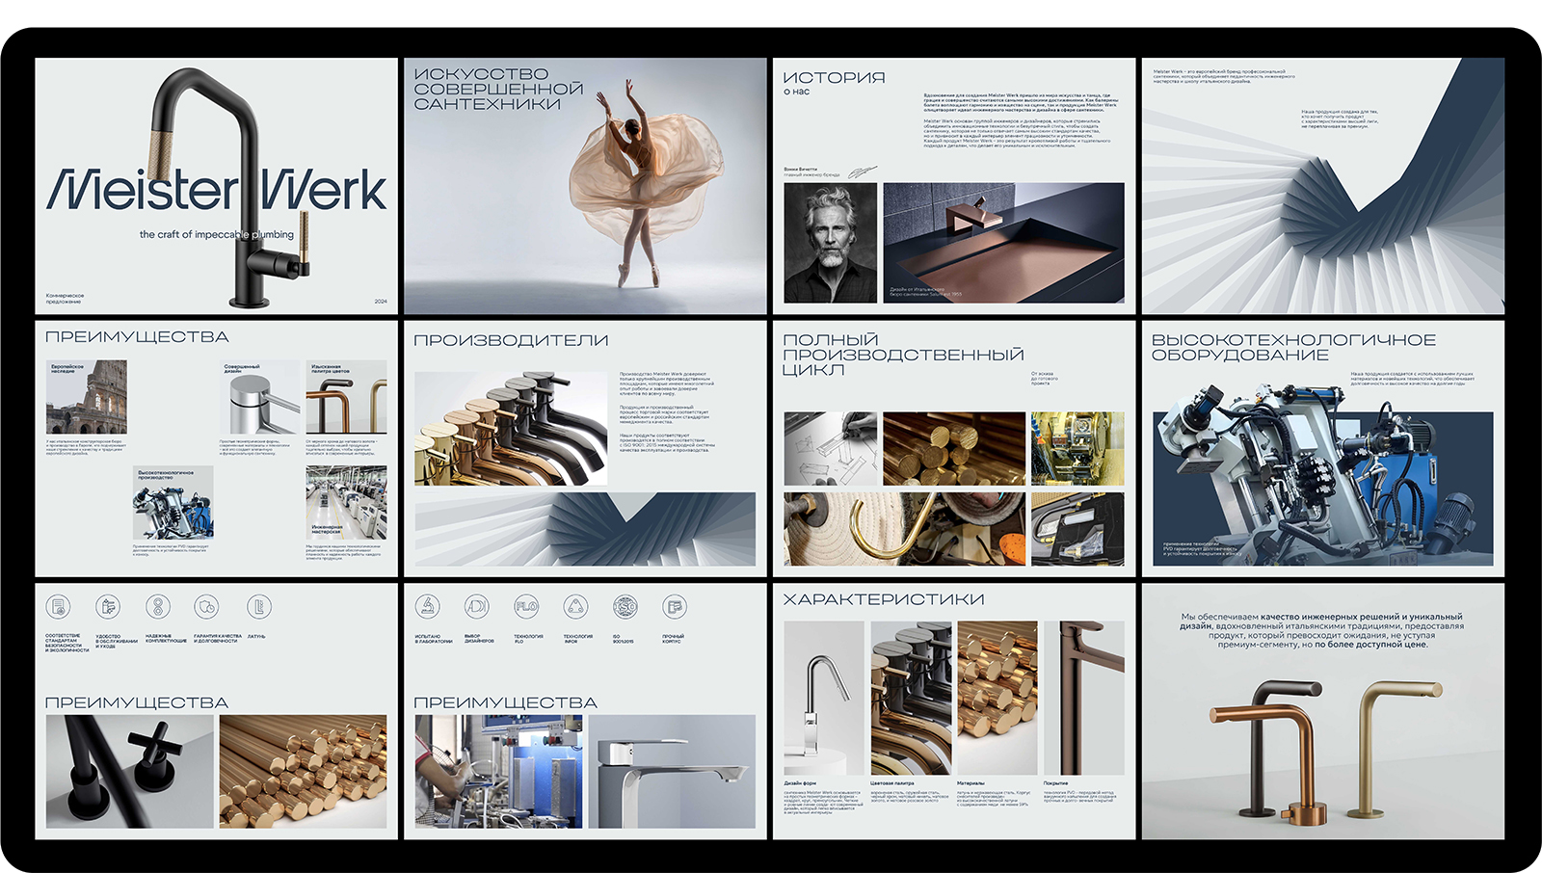Select the pencil sketch drawing photo
Viewport: 1542px width, 873px height.
(x=830, y=448)
